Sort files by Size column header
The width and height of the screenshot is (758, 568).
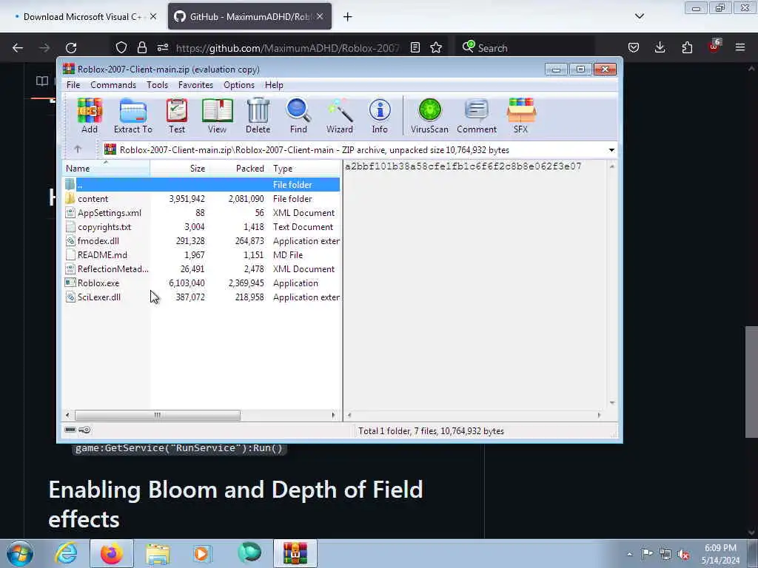click(179, 169)
